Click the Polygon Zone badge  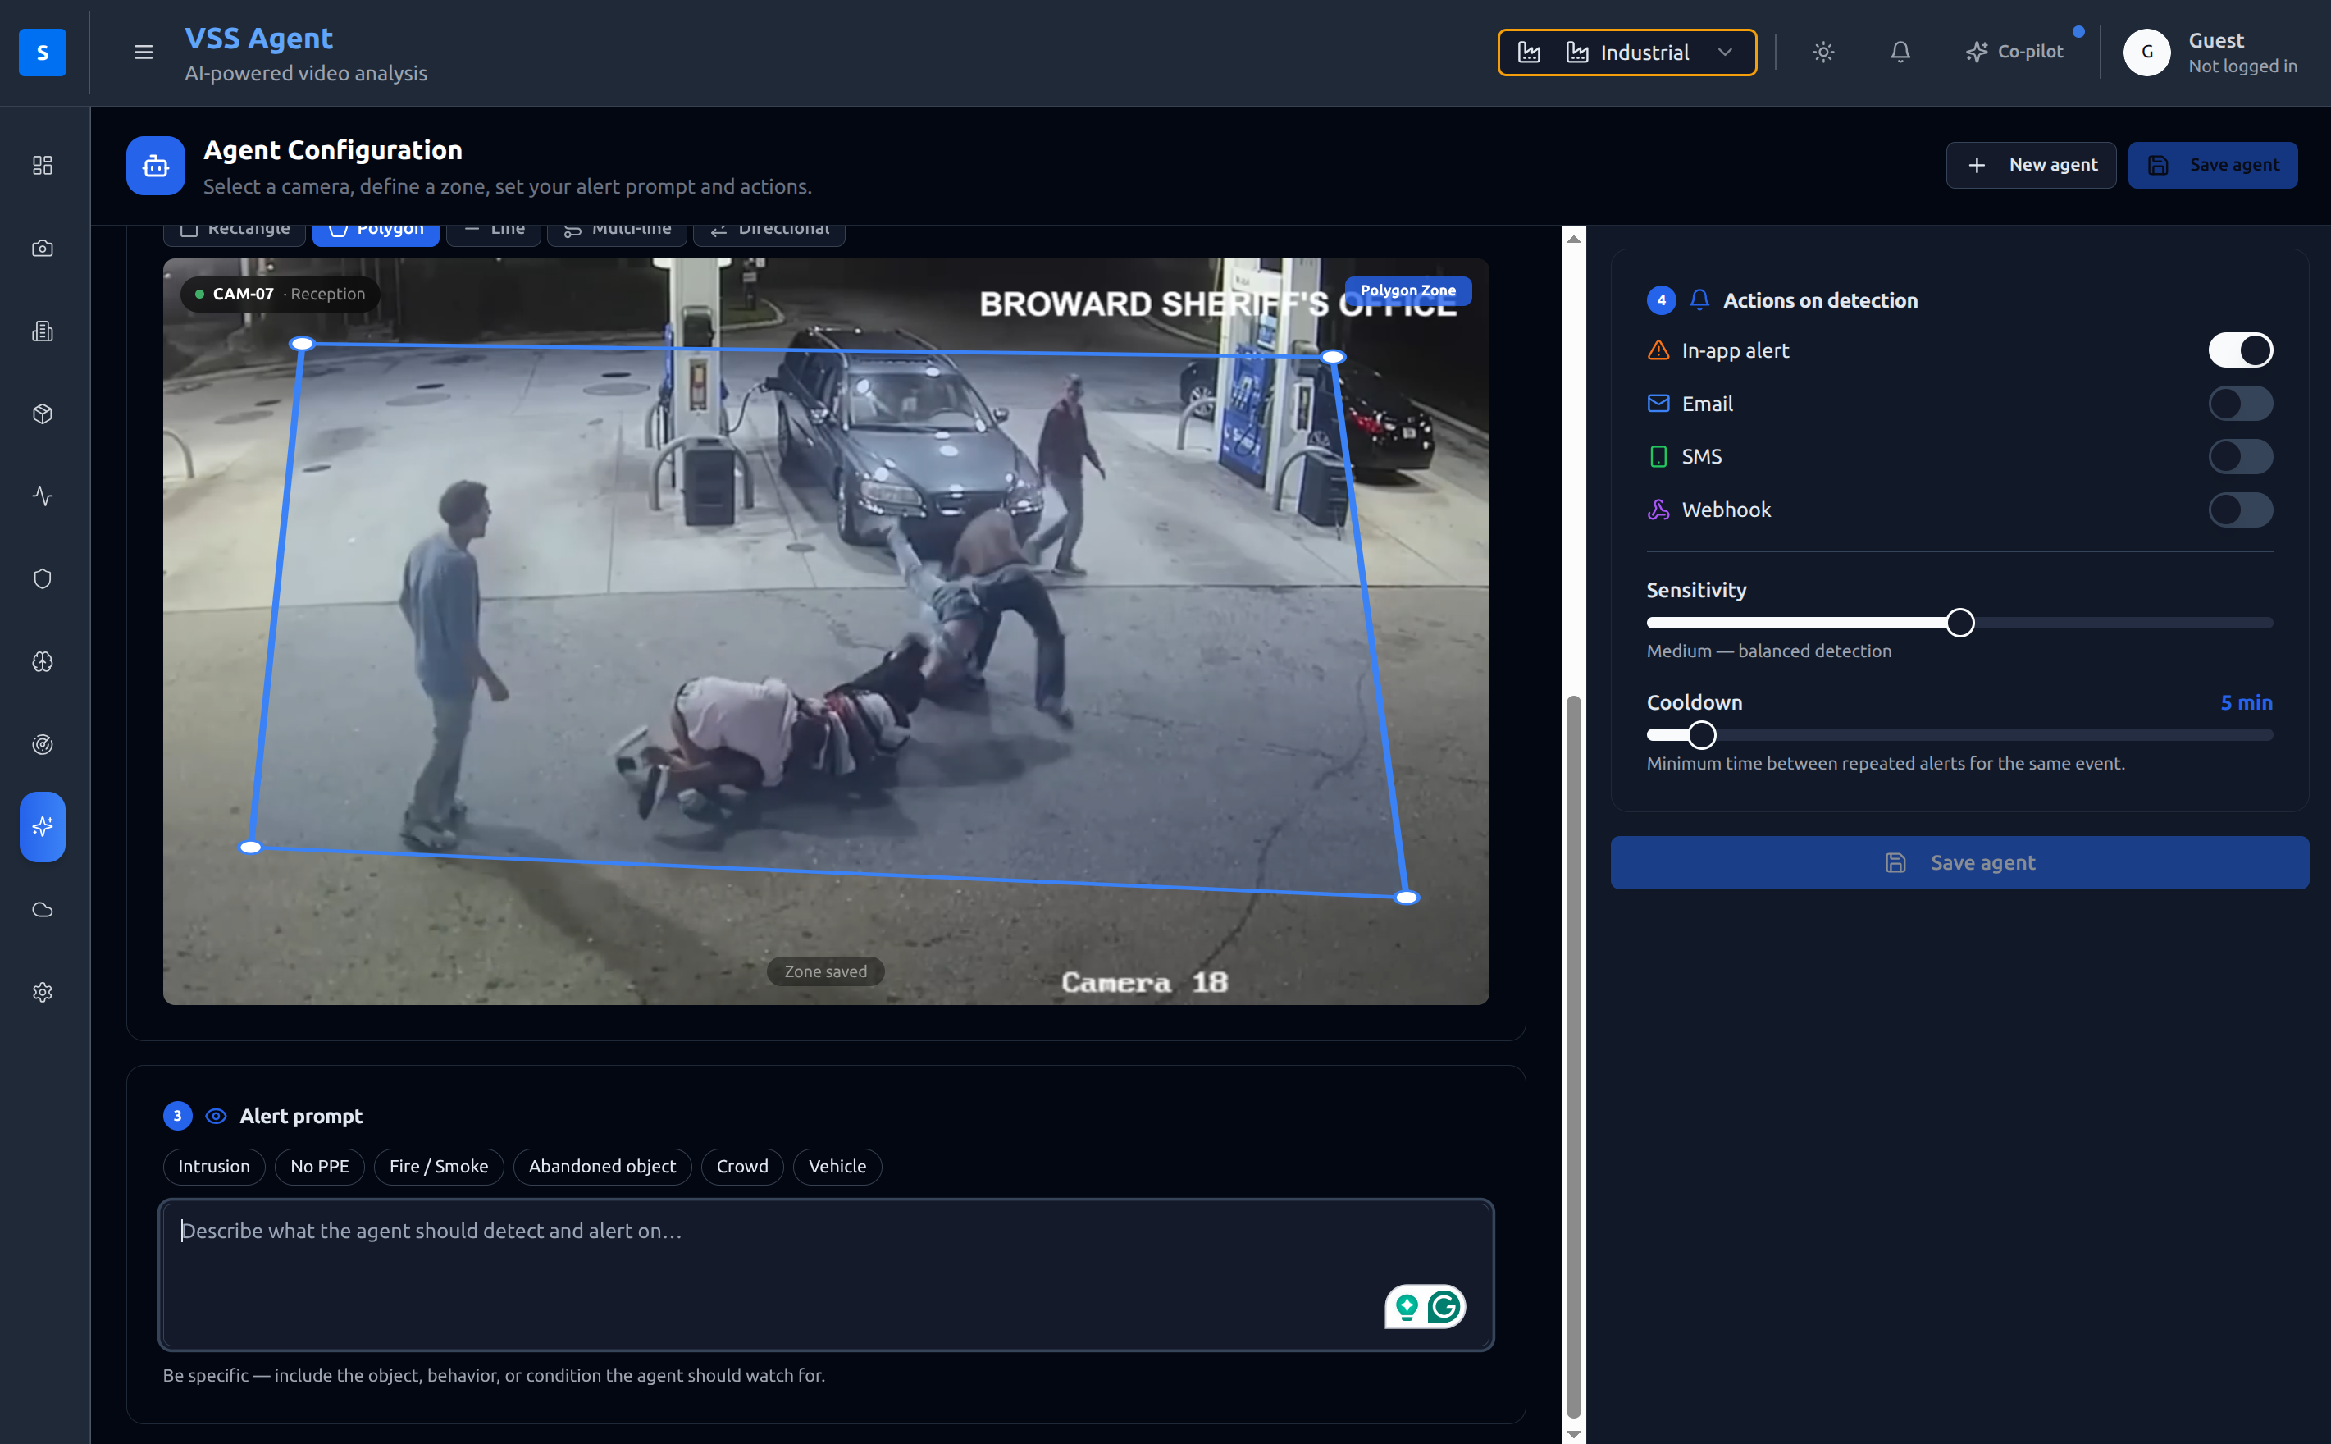pos(1408,290)
